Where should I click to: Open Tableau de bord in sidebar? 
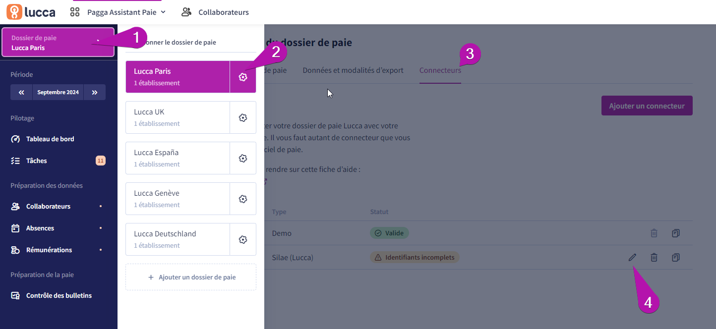[50, 139]
